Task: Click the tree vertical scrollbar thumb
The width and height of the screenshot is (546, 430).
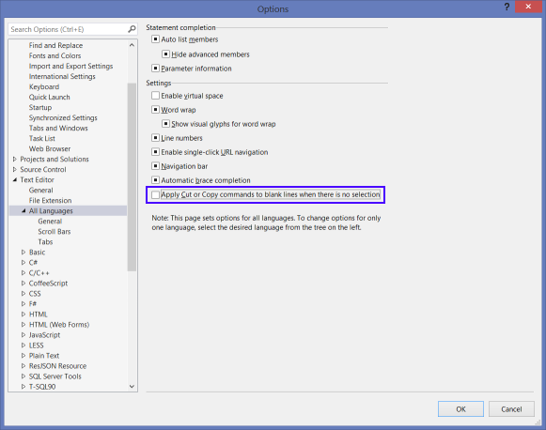Action: pyautogui.click(x=132, y=177)
